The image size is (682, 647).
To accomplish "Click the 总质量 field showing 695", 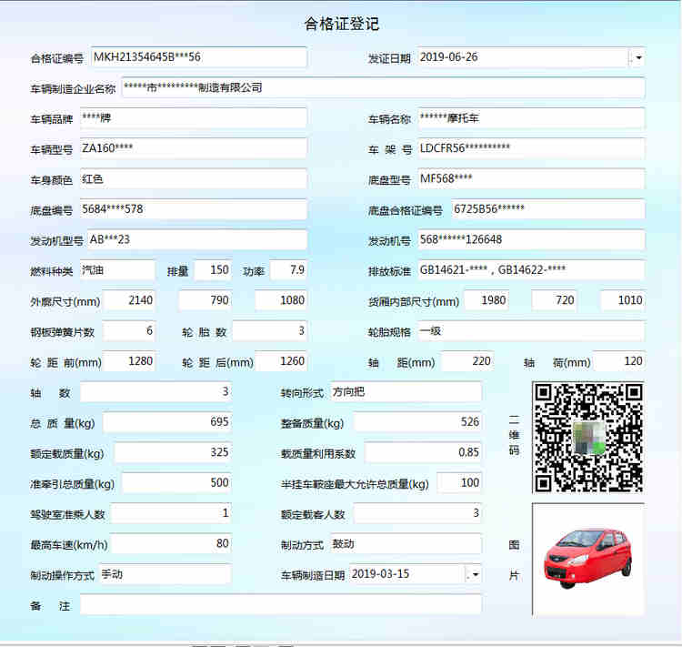I will point(166,422).
